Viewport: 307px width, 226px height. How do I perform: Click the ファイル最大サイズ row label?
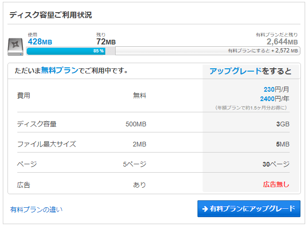[x=46, y=144]
